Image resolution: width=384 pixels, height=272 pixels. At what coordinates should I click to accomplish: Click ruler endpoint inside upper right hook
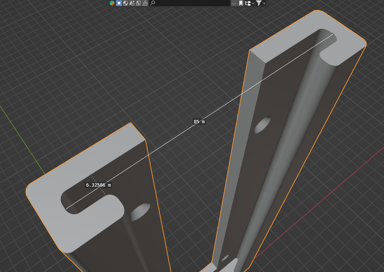coord(333,34)
